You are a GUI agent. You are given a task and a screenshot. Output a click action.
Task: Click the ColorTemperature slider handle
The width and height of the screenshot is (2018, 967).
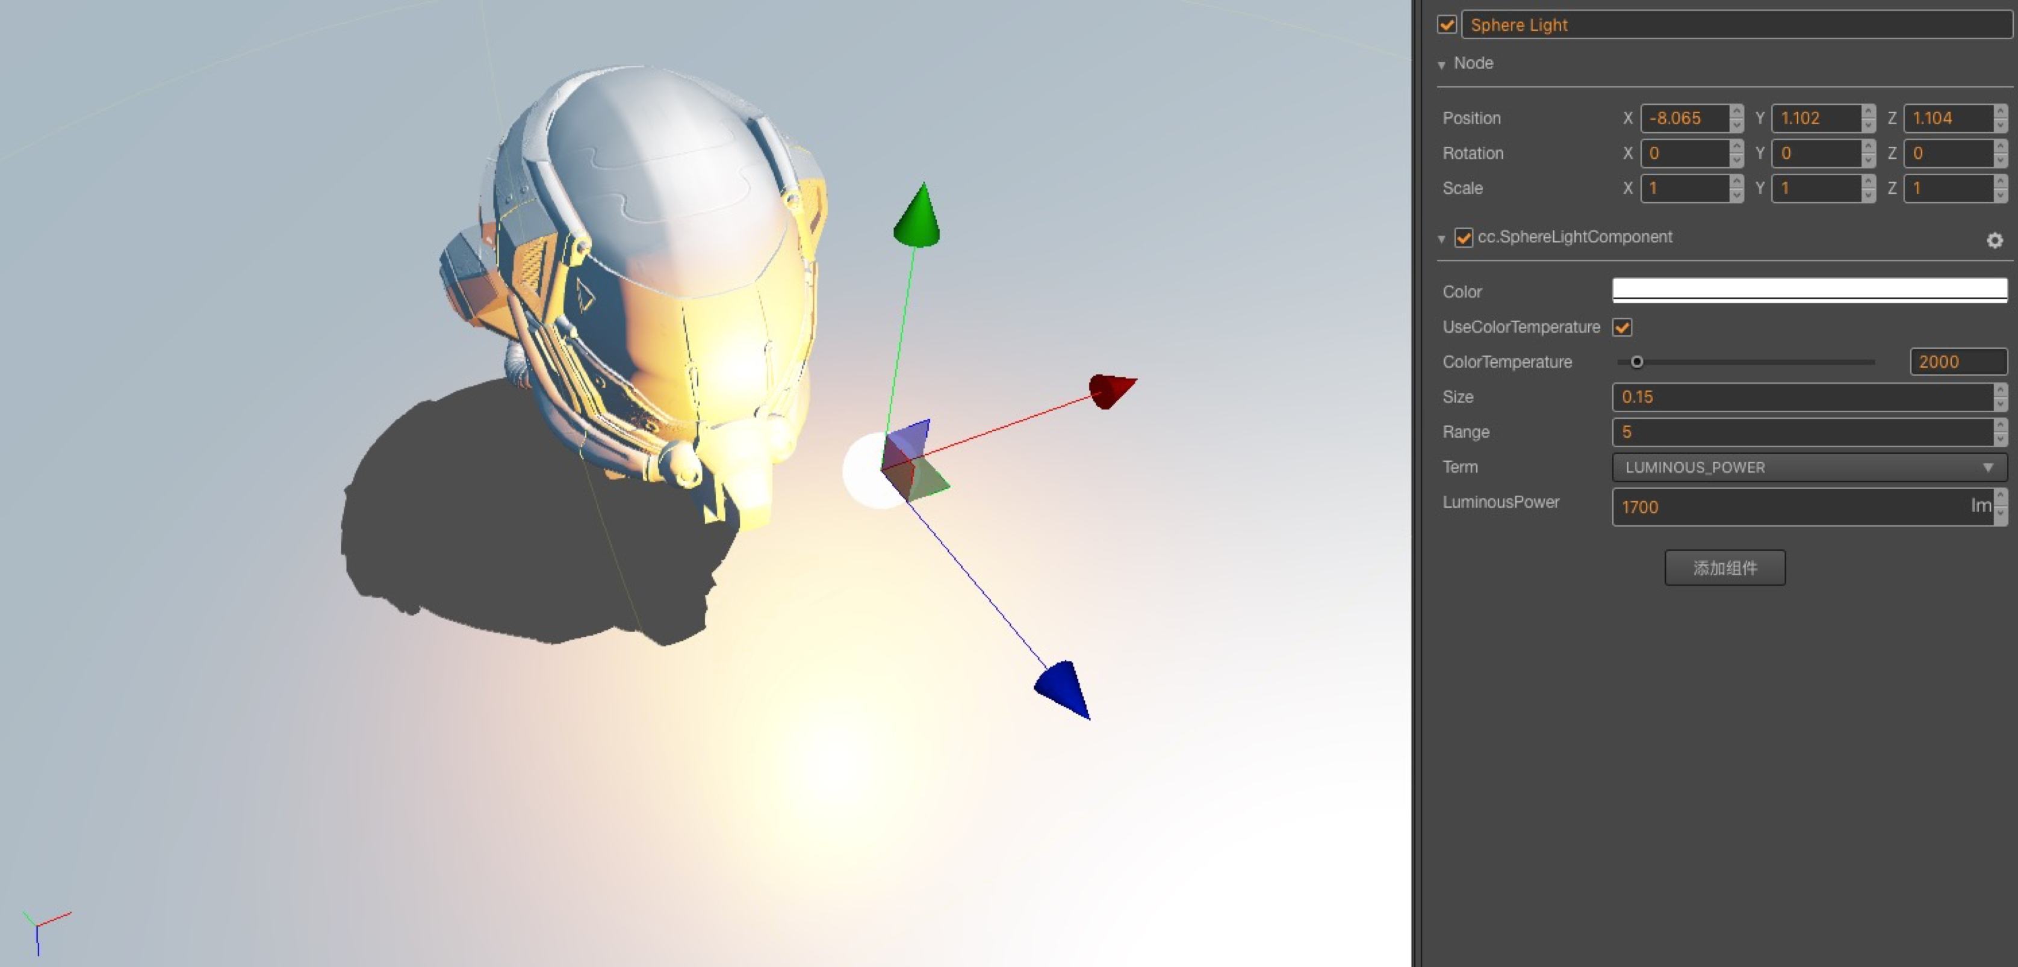click(x=1638, y=362)
